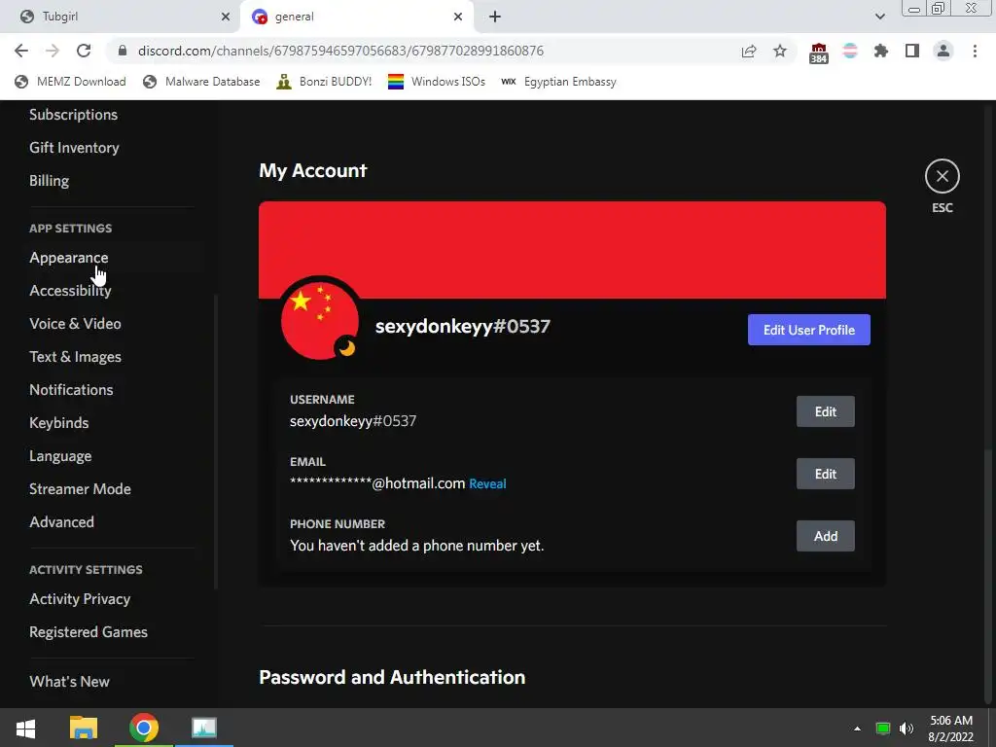The image size is (996, 747).
Task: Open the extensions puzzle icon
Action: (880, 51)
